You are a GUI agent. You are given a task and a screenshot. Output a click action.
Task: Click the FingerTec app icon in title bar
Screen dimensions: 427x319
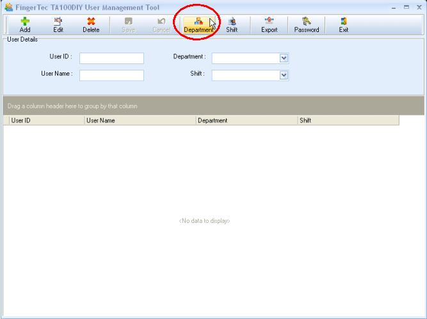coord(9,7)
